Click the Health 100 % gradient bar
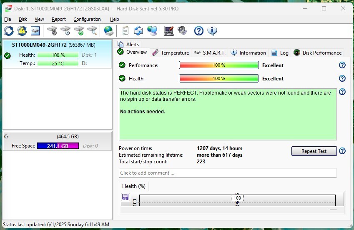 (219, 78)
